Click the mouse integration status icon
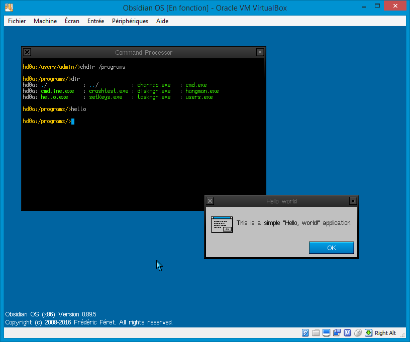The image size is (410, 342). click(358, 332)
